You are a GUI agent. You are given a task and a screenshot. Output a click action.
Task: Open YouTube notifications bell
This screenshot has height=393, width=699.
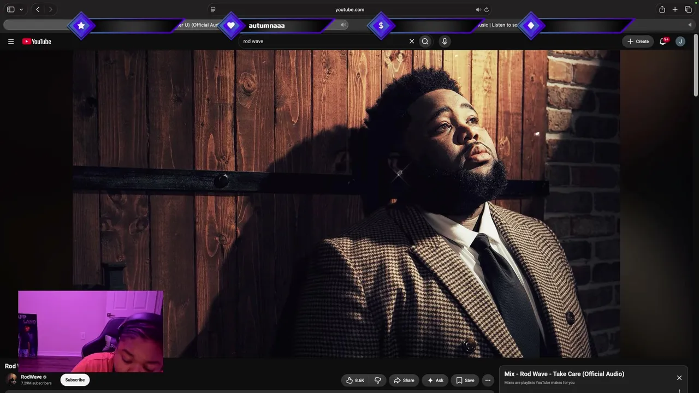click(663, 41)
